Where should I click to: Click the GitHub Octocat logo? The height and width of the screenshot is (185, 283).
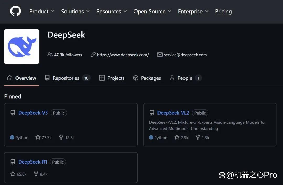click(x=15, y=11)
